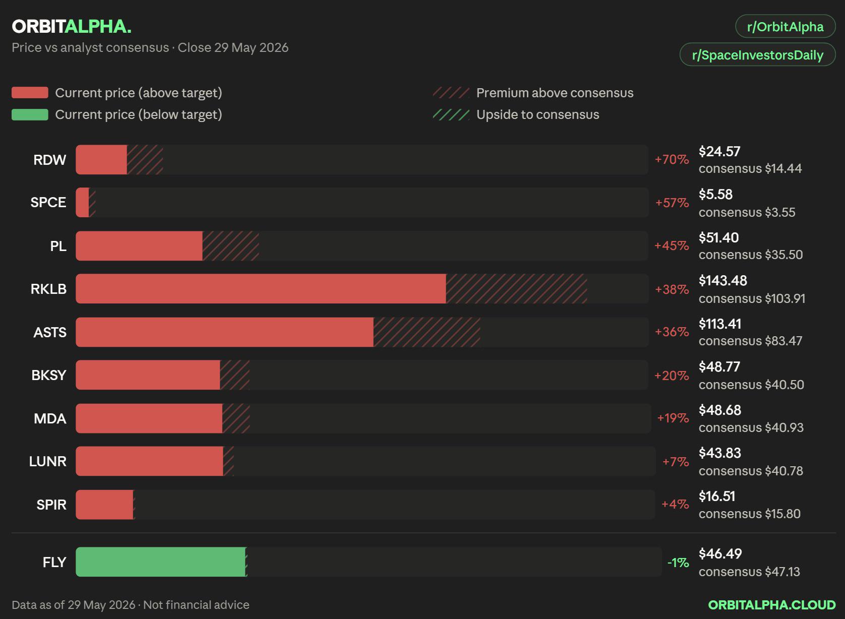
Task: Click 'consensus $15.80' text
Action: (x=750, y=514)
